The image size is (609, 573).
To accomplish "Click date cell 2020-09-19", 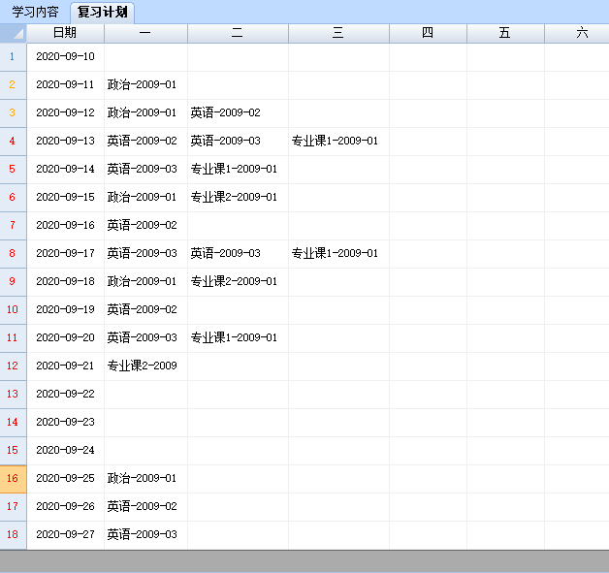I will click(x=65, y=310).
